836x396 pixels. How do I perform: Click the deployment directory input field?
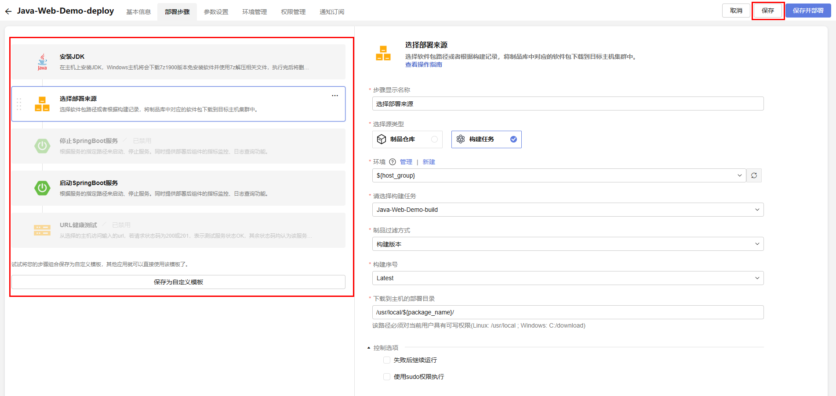pyautogui.click(x=567, y=312)
